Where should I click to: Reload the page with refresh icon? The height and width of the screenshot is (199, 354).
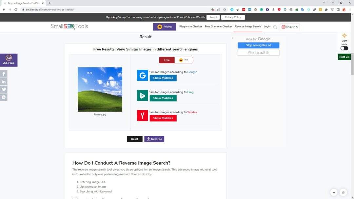coord(16,10)
